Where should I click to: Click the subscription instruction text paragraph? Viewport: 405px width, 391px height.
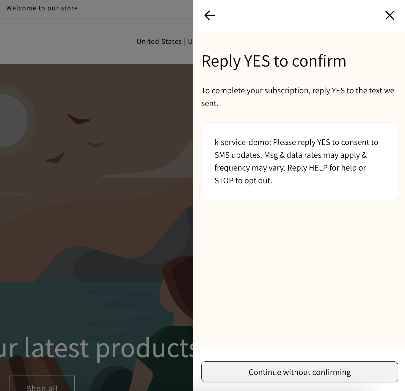coord(297,97)
